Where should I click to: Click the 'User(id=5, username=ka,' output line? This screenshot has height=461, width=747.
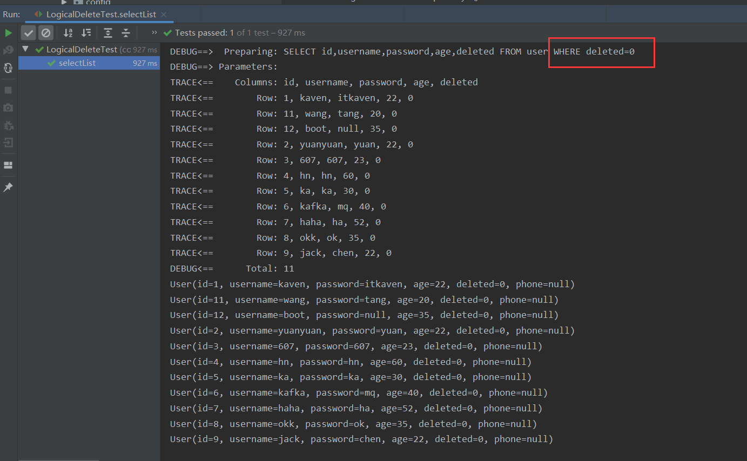[x=351, y=377]
